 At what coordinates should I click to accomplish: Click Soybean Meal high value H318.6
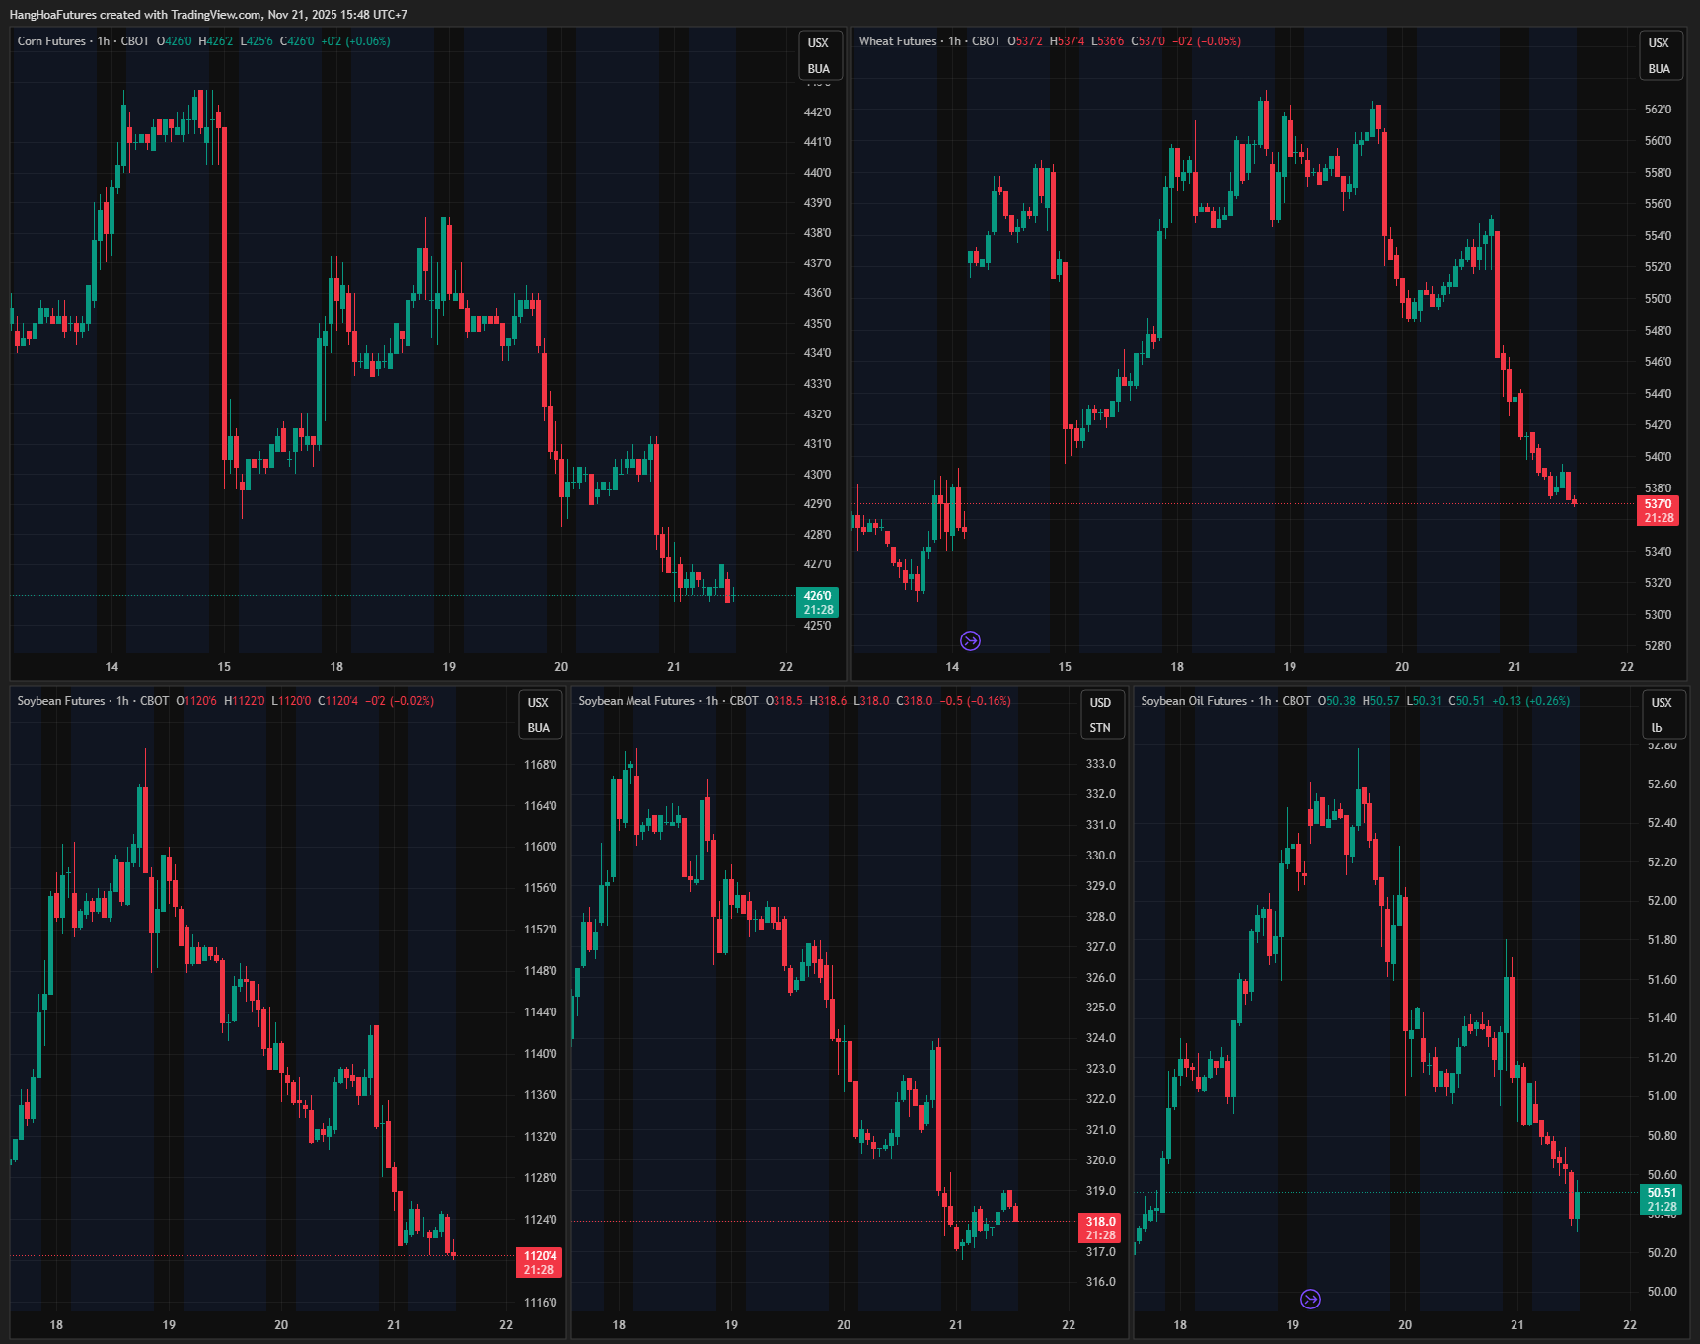tap(828, 701)
